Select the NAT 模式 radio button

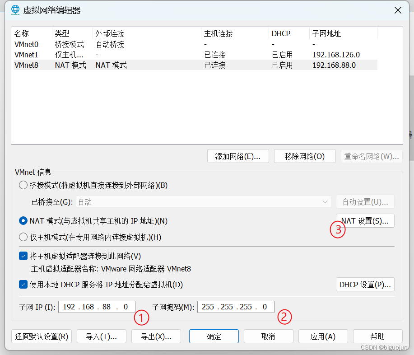23,221
